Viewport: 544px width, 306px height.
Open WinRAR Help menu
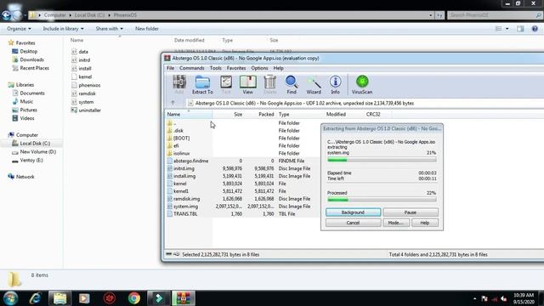pyautogui.click(x=278, y=68)
